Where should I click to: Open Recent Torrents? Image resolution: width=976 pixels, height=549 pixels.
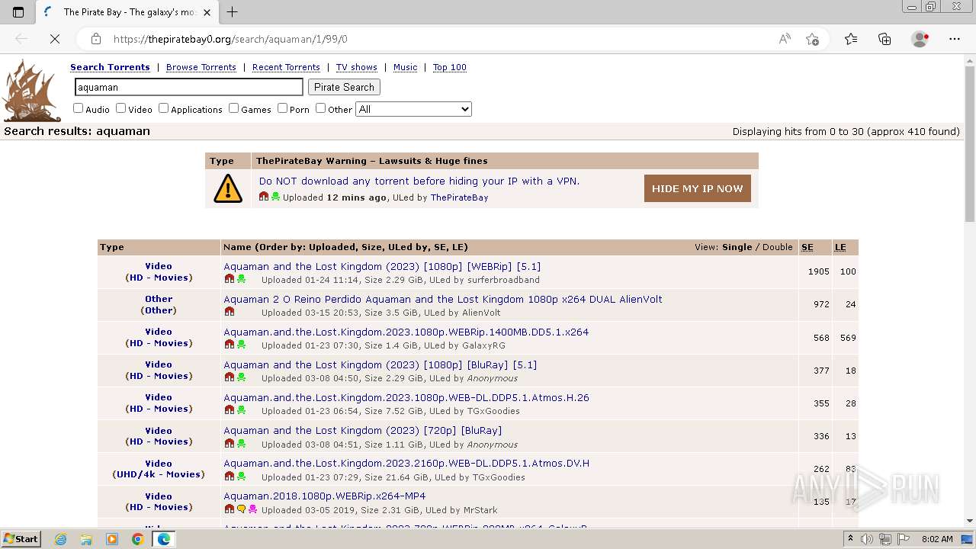tap(286, 67)
